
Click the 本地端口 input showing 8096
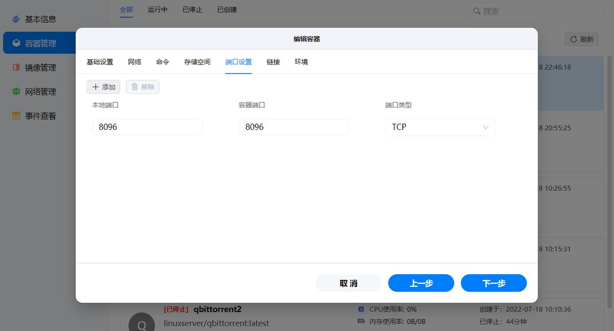tap(147, 126)
